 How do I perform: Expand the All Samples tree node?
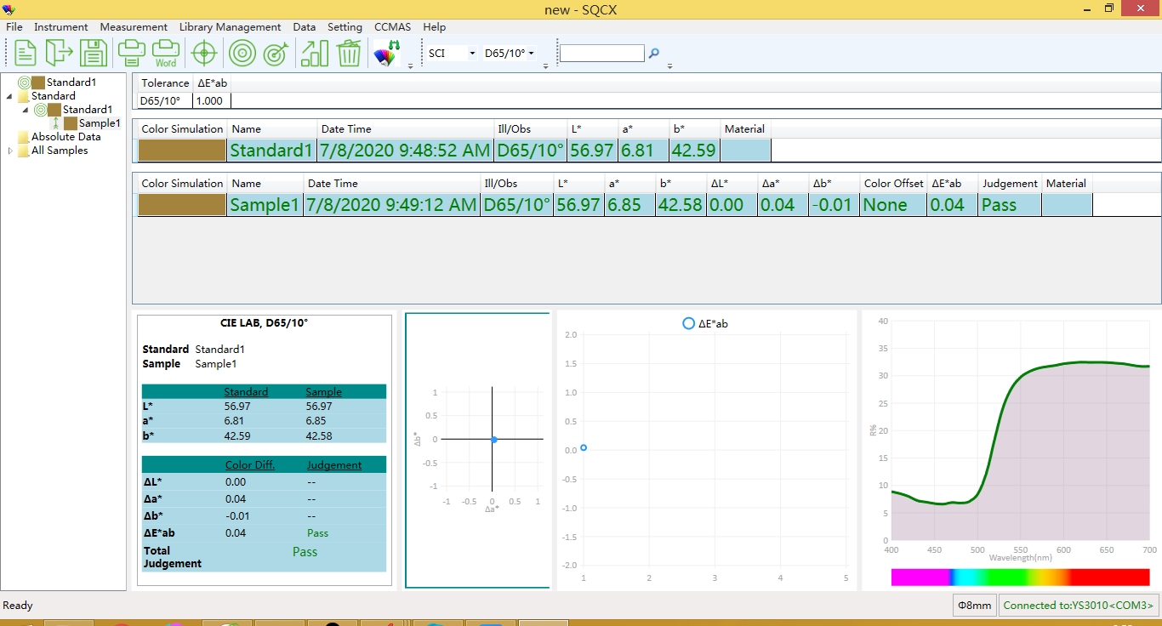[x=11, y=151]
